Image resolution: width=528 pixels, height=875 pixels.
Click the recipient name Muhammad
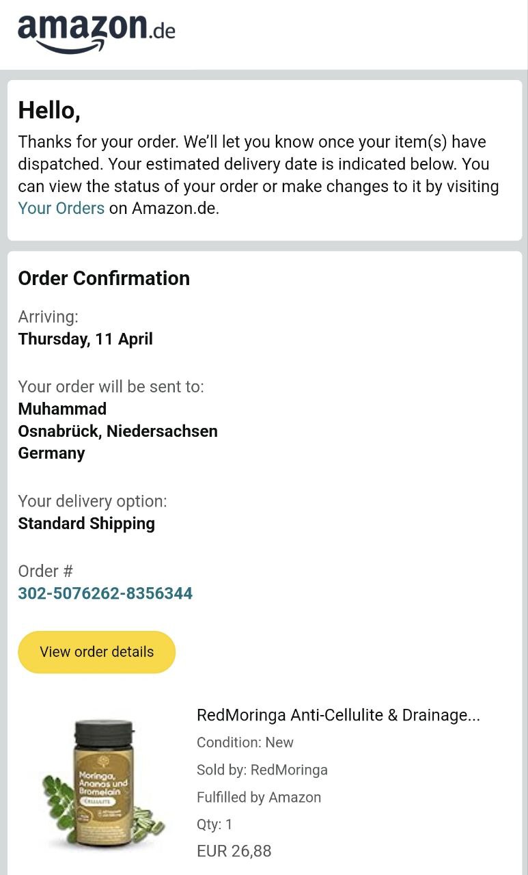point(62,409)
